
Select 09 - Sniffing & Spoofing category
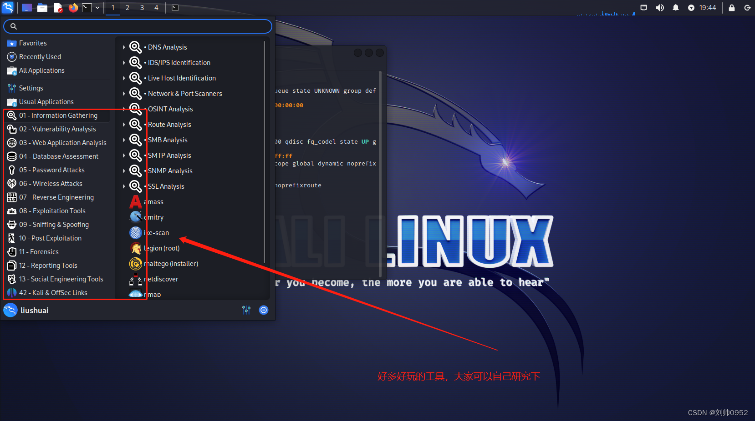[57, 225]
